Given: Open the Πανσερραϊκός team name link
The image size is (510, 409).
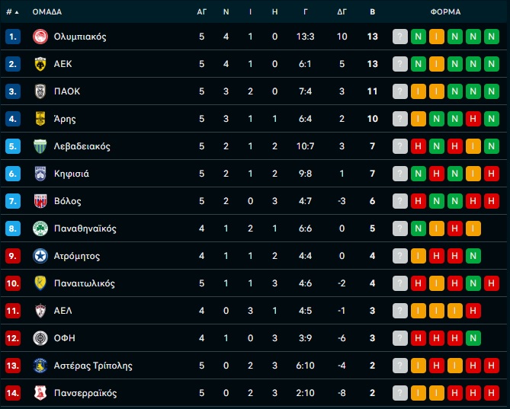Looking at the screenshot, I should (85, 393).
